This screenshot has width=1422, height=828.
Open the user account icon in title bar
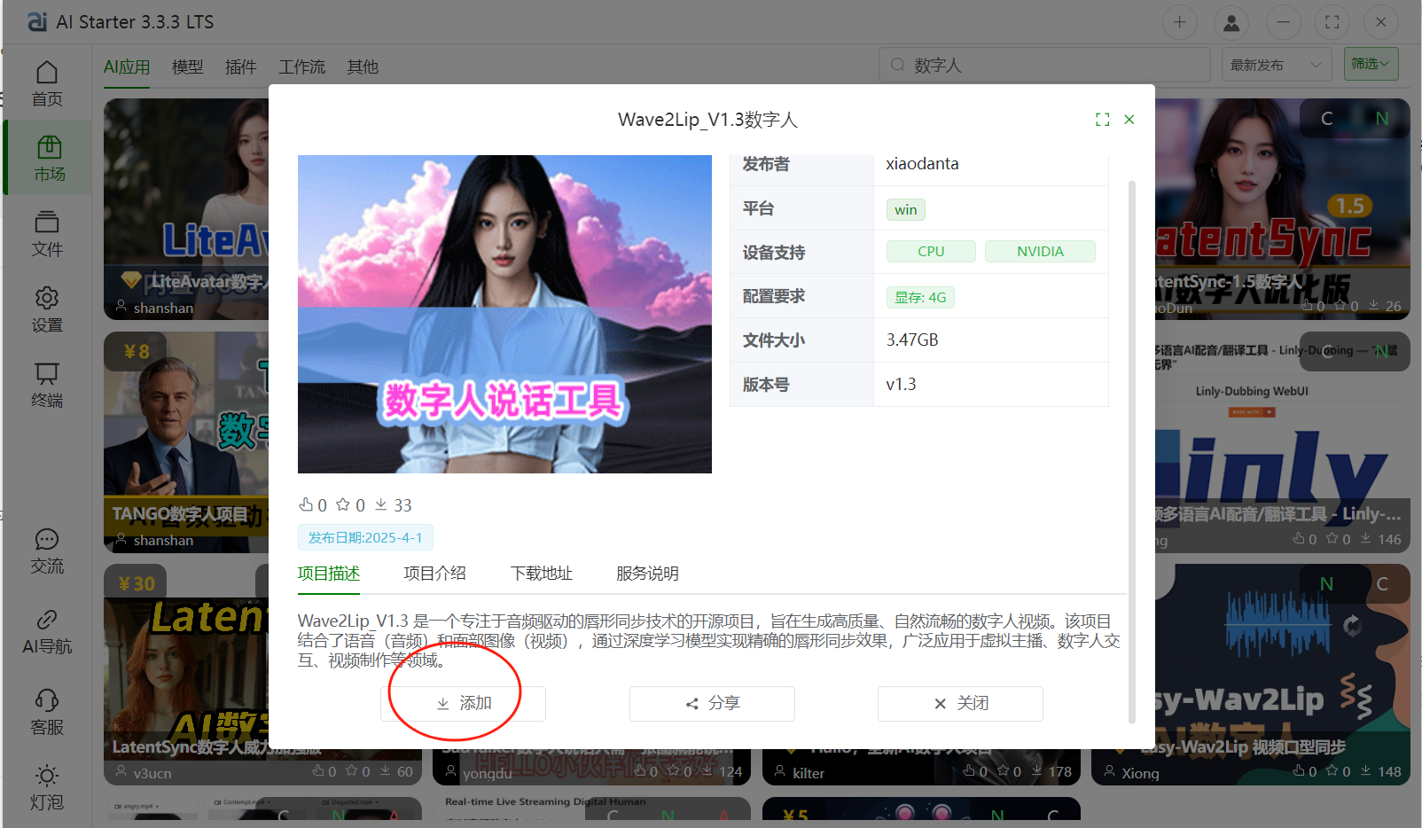(x=1231, y=22)
